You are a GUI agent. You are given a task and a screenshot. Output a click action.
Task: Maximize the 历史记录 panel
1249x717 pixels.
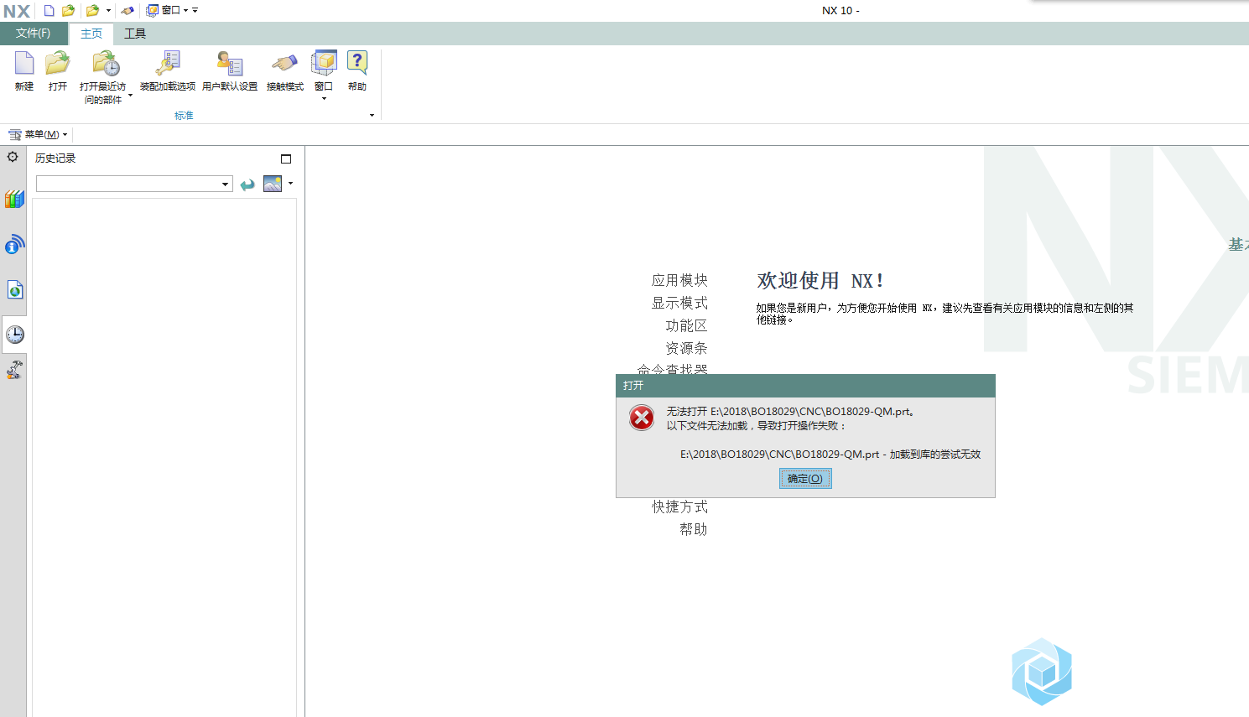click(x=286, y=158)
